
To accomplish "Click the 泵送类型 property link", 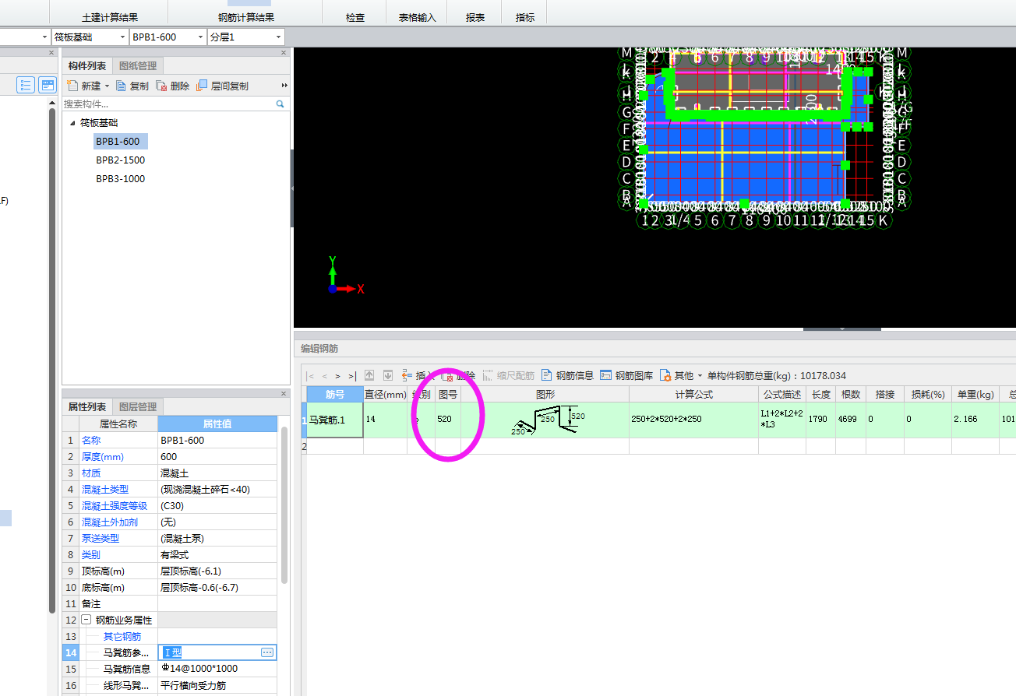I will (x=100, y=539).
